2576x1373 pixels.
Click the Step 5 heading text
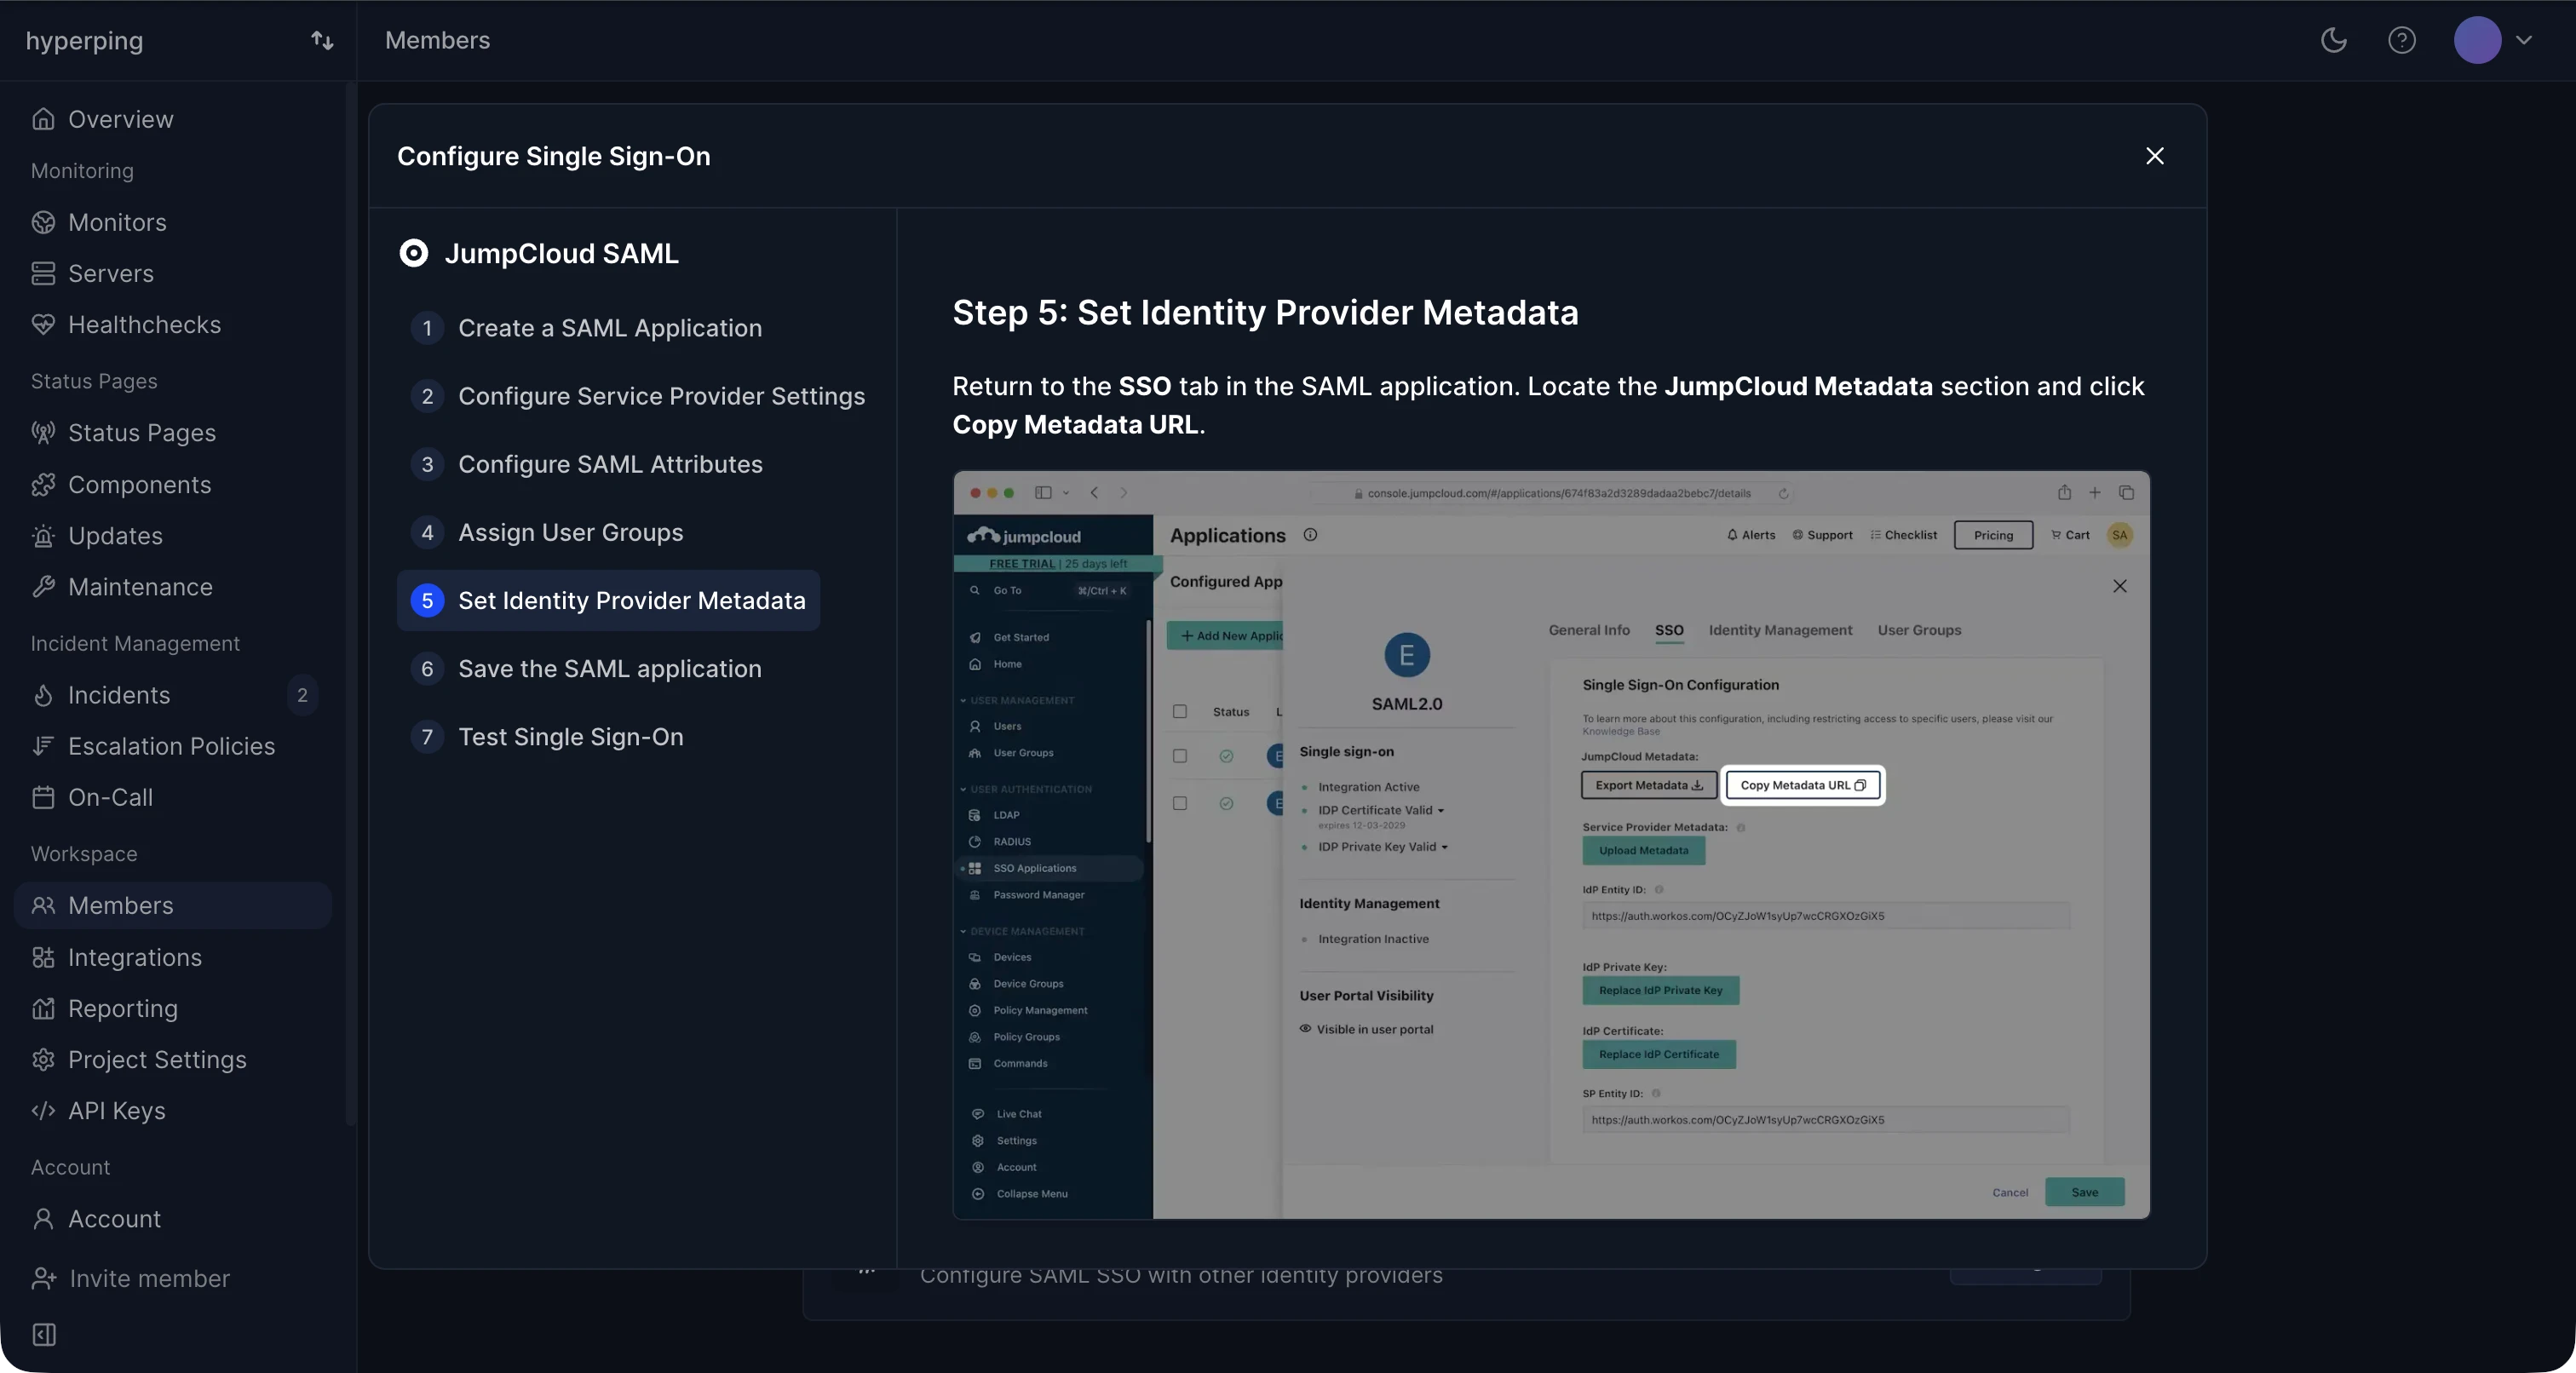tap(1265, 312)
